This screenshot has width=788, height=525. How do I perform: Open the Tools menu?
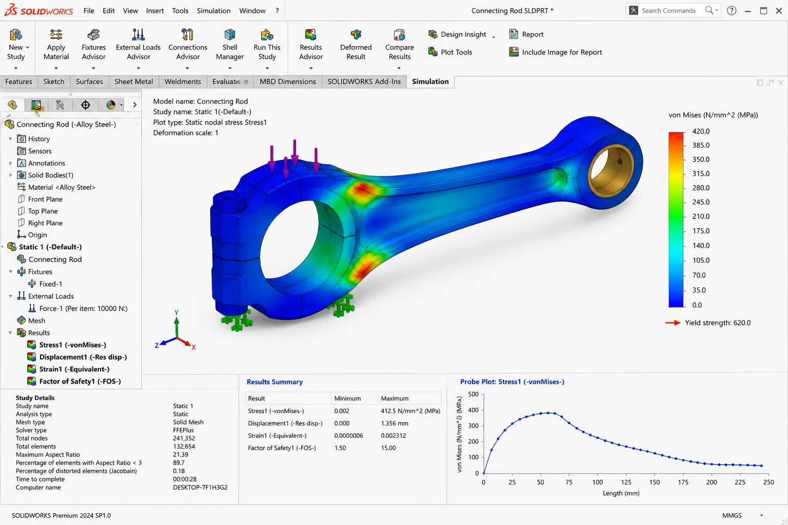[x=180, y=10]
